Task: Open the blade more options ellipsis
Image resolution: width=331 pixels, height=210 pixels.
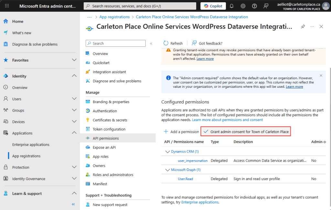Action: (312, 26)
